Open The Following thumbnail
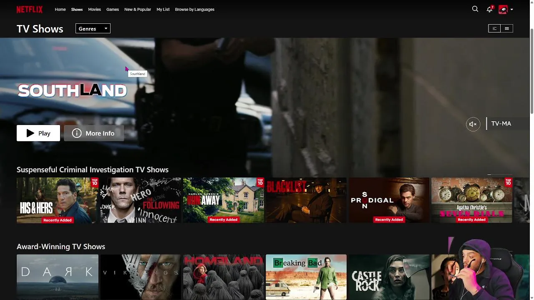 [141, 200]
